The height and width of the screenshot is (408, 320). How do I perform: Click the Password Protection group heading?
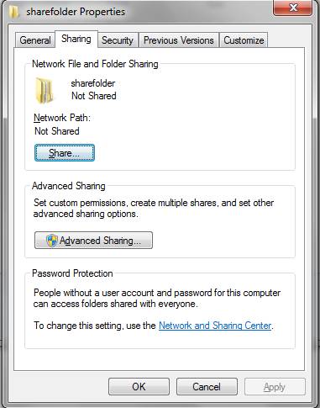pyautogui.click(x=72, y=273)
